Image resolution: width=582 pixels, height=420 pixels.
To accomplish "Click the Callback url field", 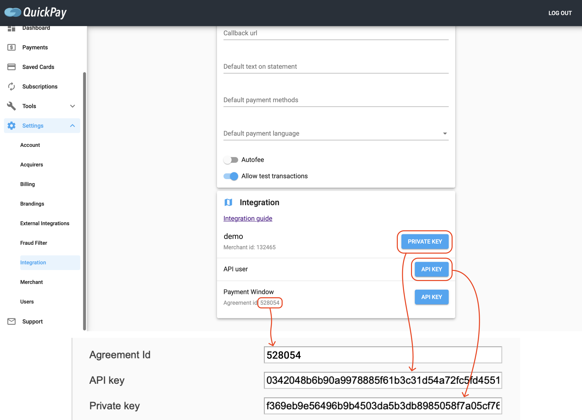I will 336,33.
